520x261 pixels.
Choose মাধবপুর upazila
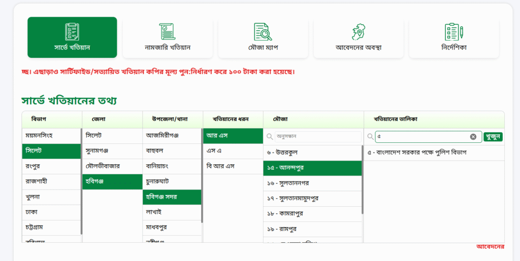[172, 228]
